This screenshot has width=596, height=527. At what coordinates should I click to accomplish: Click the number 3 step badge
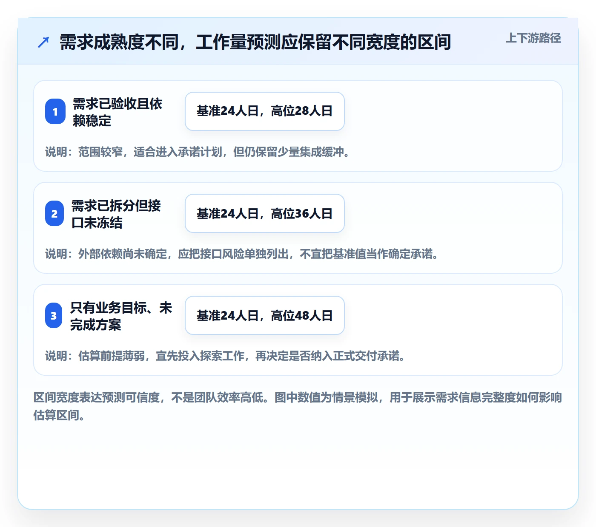[x=54, y=315]
